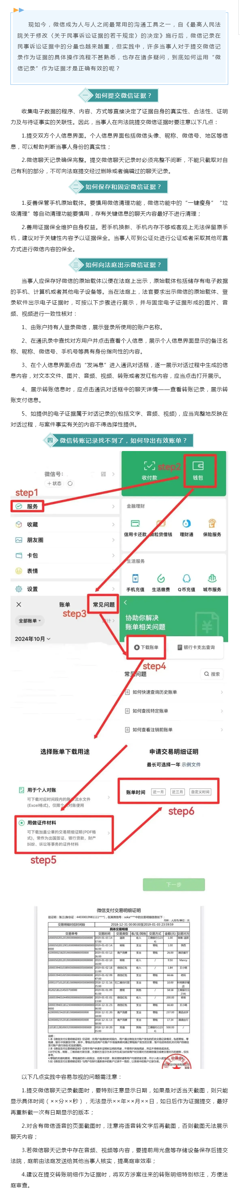Screen dimensions: 240x1199
Task: Tap the QR code icon beside 微信号
Action: click(103, 474)
